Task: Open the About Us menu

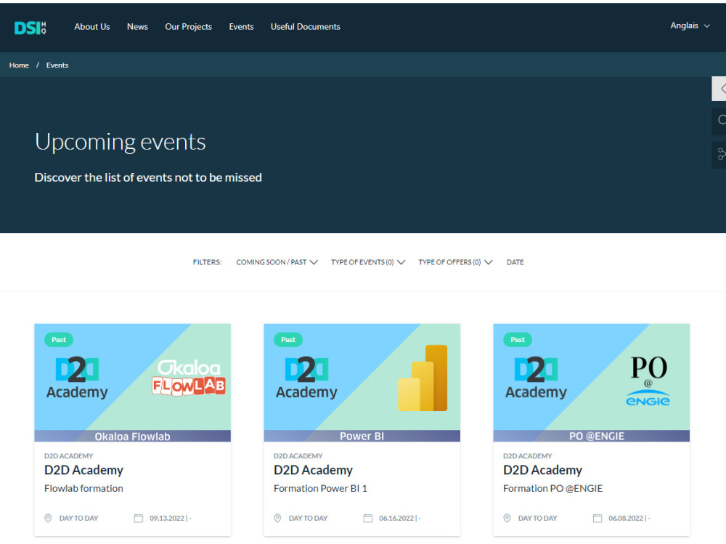Action: 92,27
